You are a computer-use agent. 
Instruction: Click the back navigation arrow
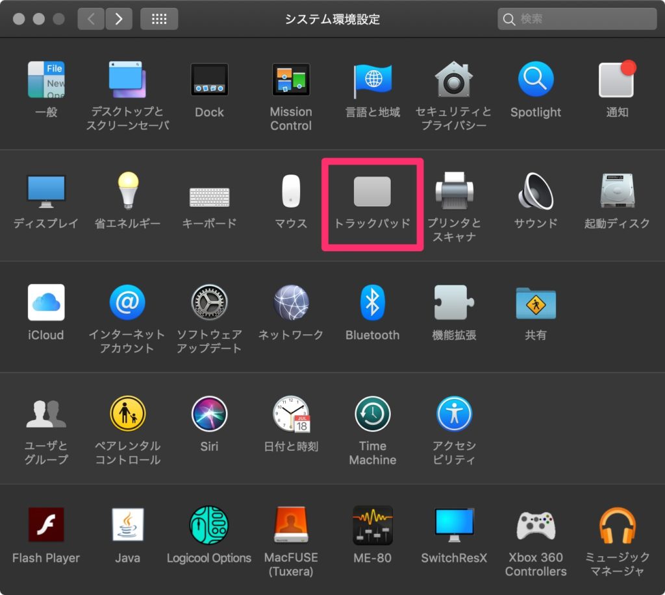click(x=91, y=19)
